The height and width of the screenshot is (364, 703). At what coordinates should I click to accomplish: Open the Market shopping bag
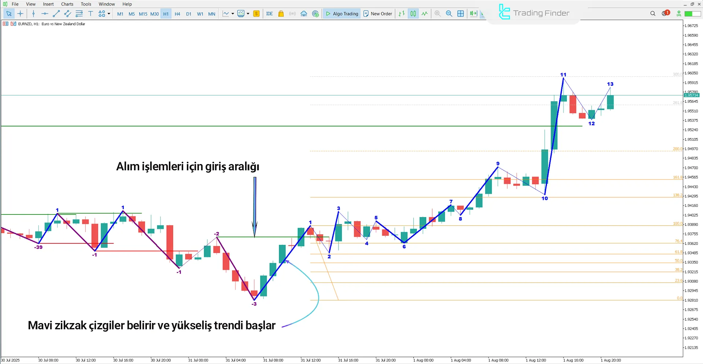[x=281, y=14]
